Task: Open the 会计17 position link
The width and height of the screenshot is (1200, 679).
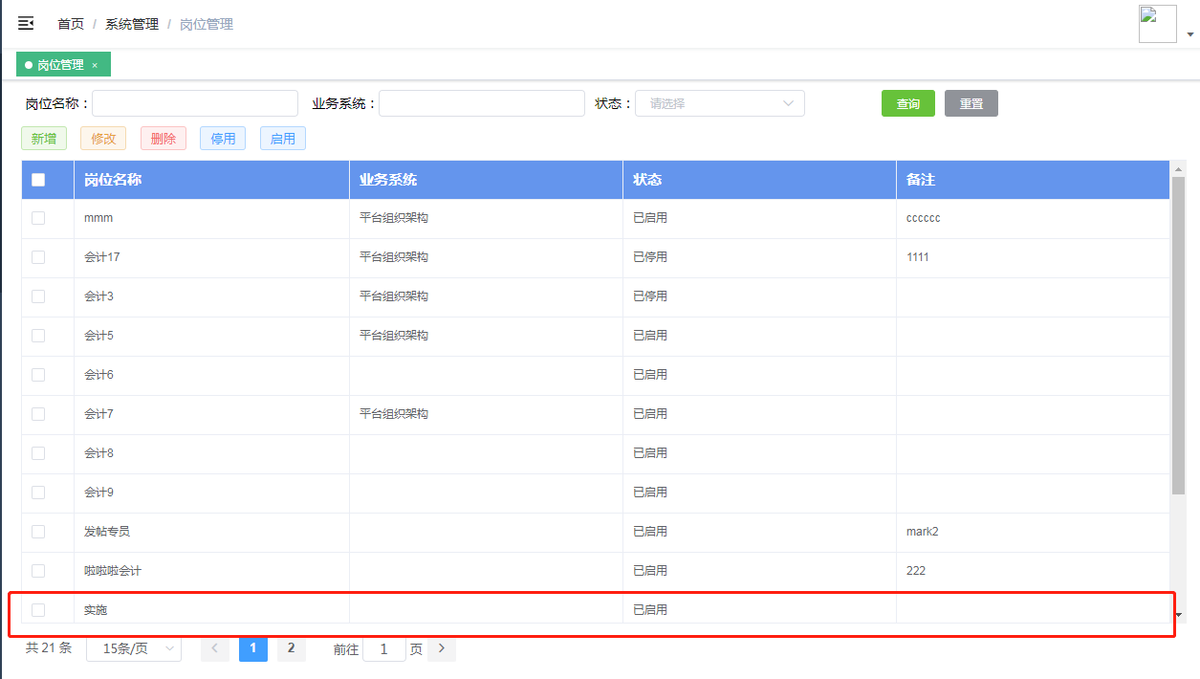Action: (x=101, y=256)
